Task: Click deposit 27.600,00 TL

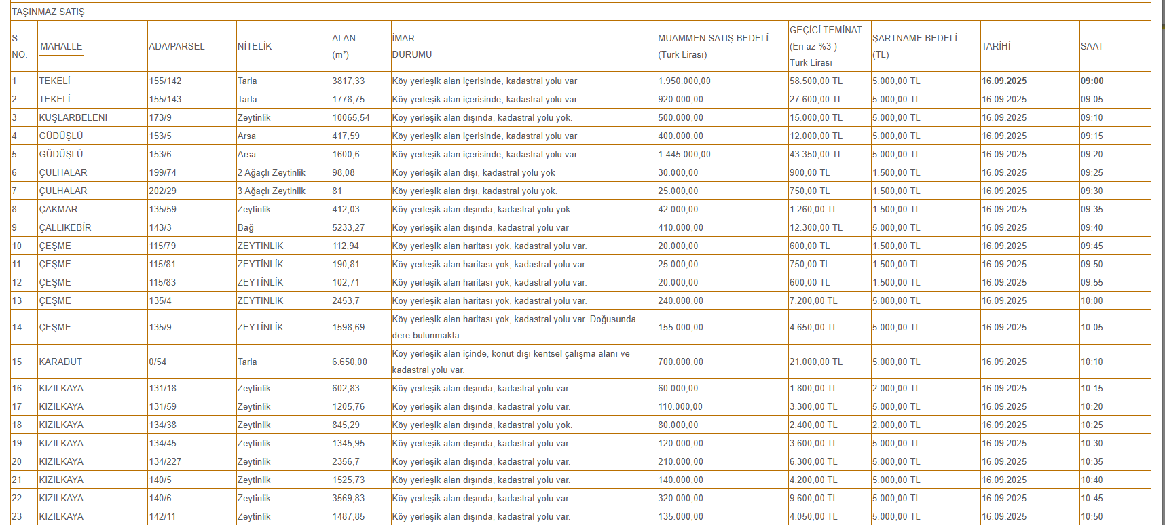Action: (816, 99)
